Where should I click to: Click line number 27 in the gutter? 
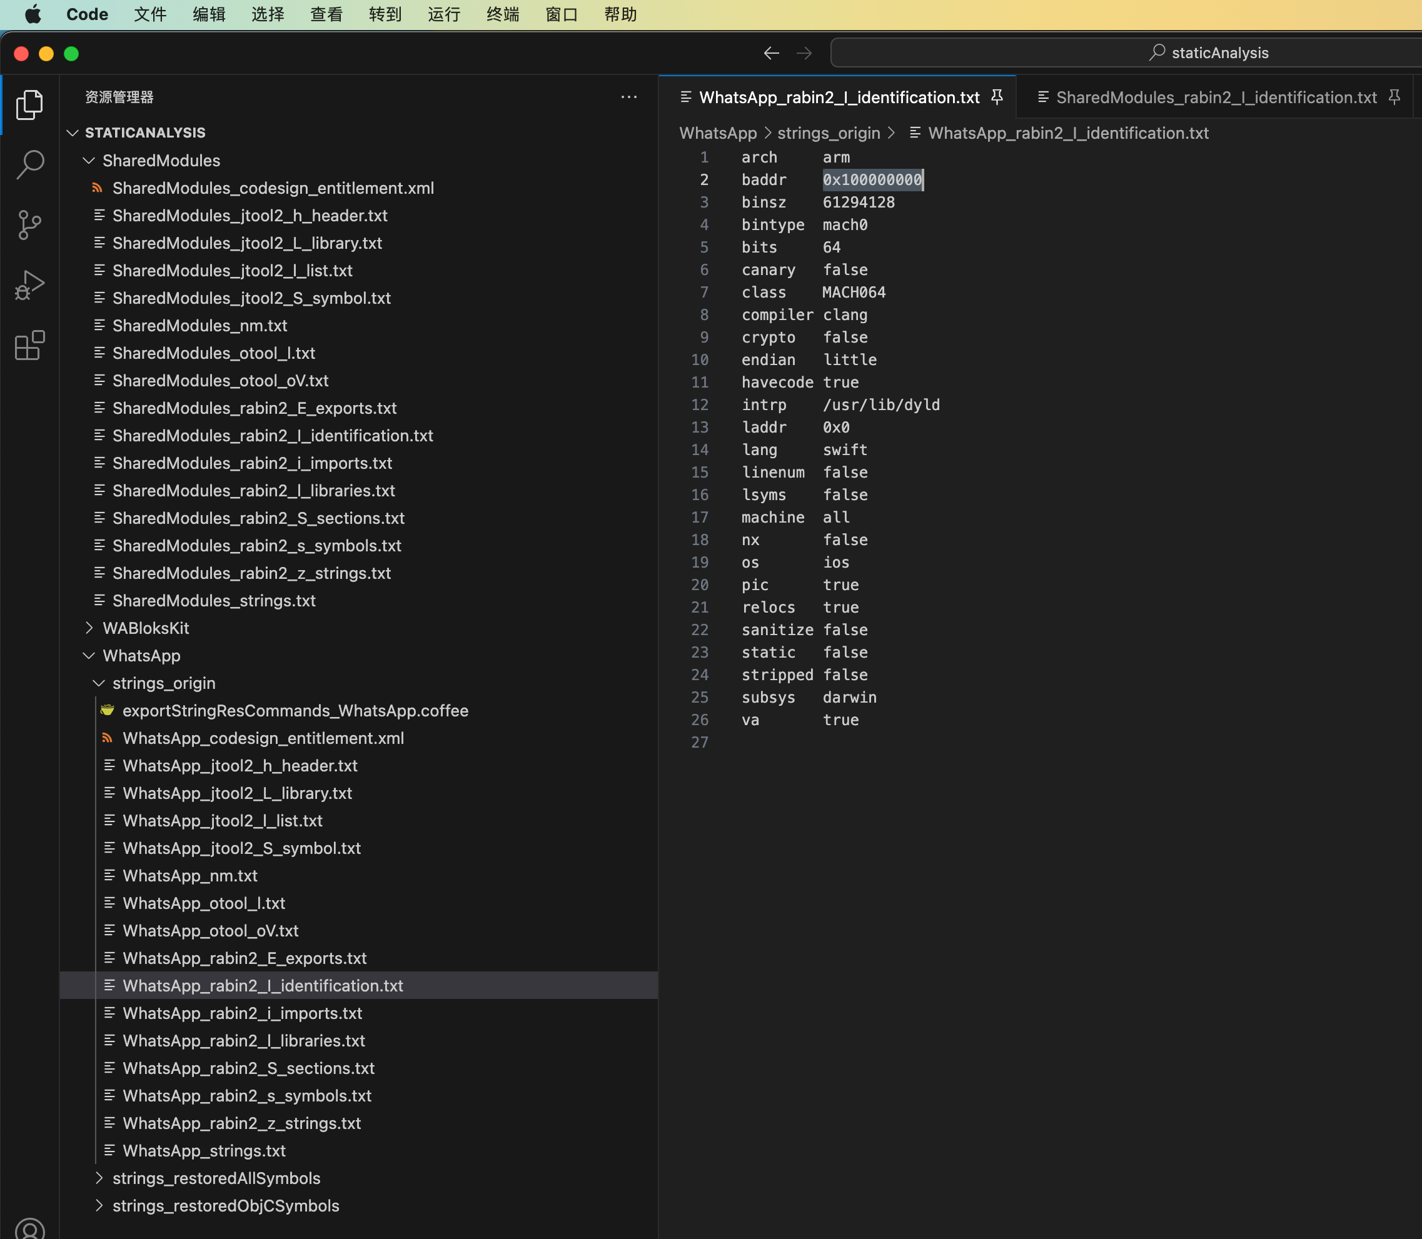coord(700,742)
